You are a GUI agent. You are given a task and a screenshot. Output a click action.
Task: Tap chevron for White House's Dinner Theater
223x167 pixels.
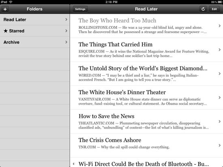coord(220,97)
